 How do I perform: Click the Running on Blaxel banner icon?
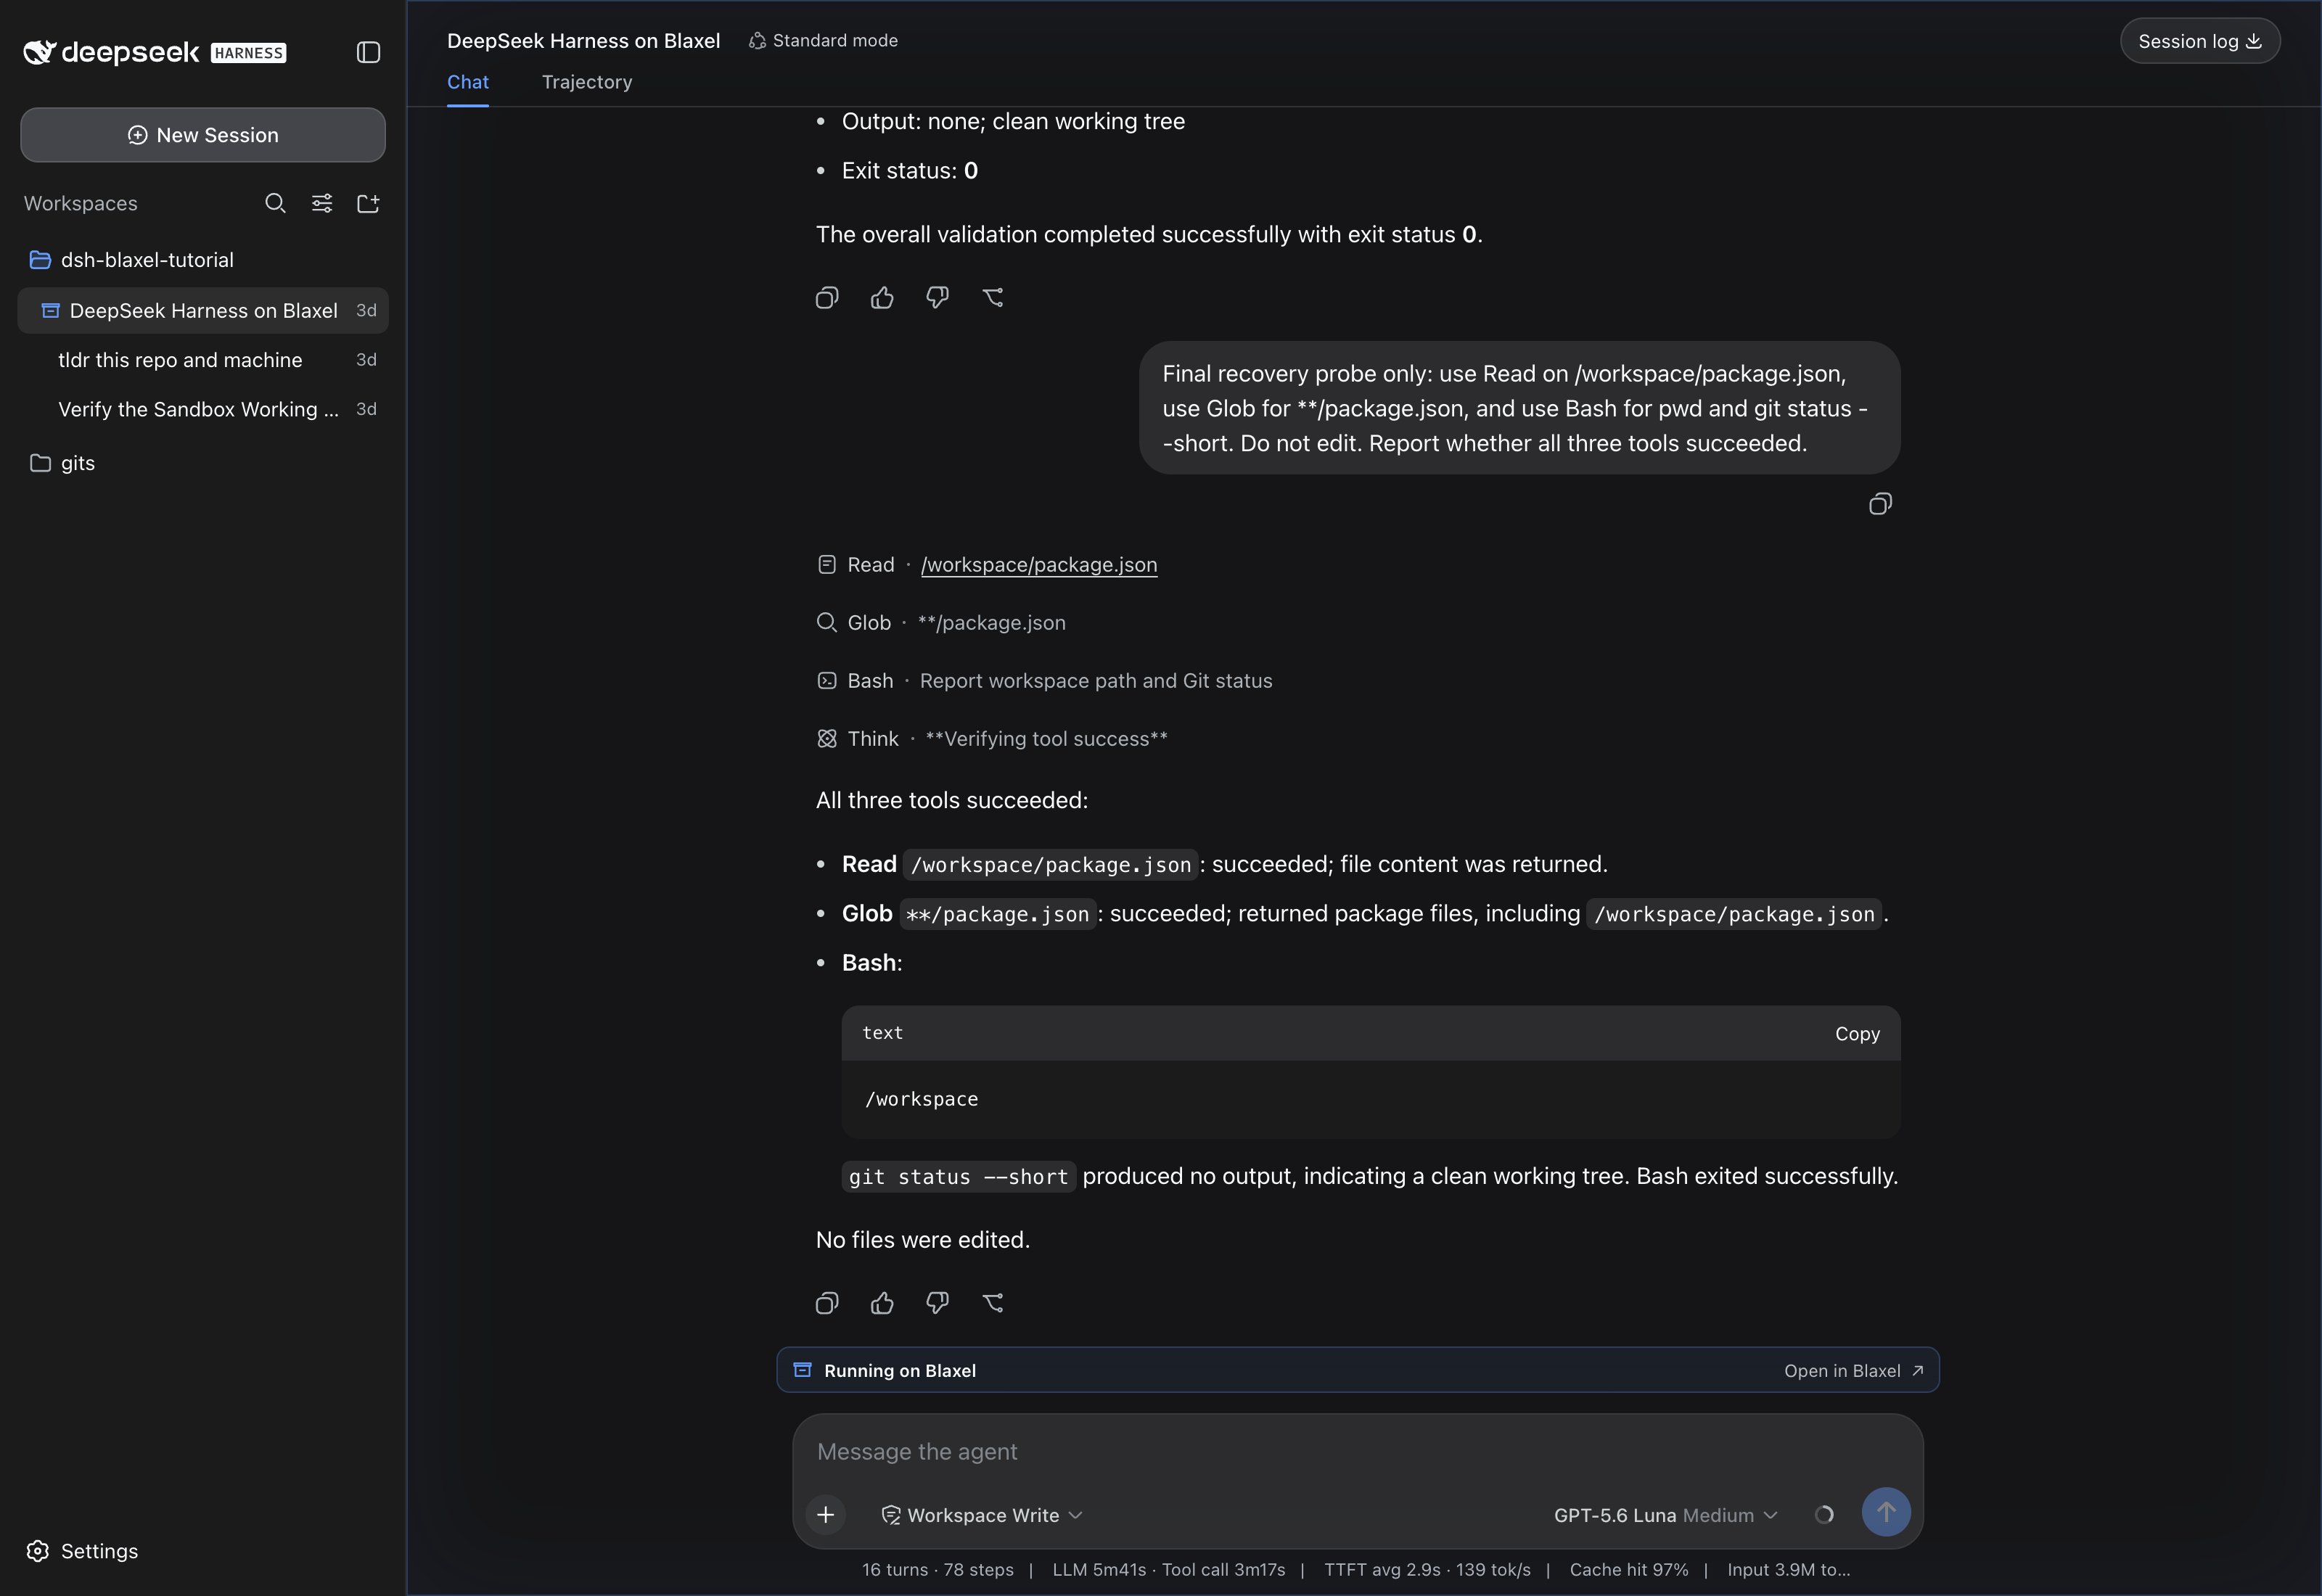click(x=802, y=1370)
